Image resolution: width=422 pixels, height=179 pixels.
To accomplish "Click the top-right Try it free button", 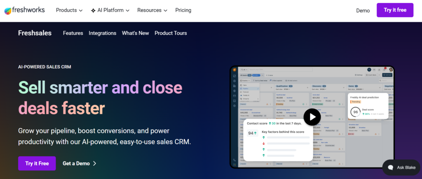I will tap(395, 10).
